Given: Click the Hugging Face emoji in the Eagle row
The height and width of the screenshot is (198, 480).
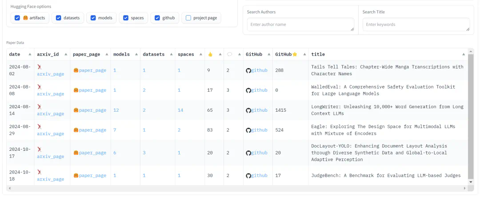Looking at the screenshot, I should (x=76, y=130).
